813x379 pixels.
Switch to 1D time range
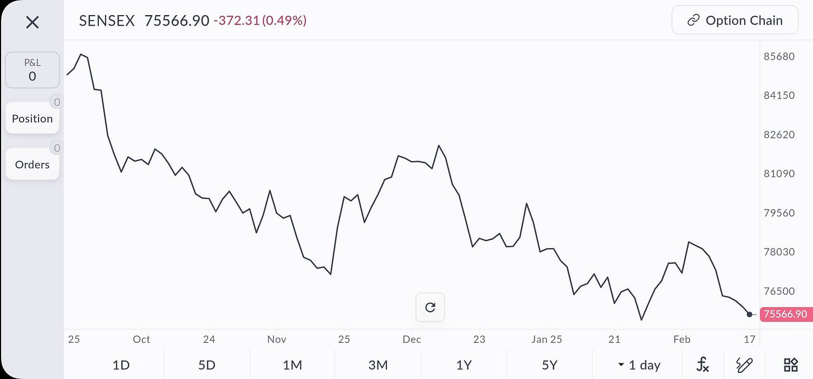121,365
